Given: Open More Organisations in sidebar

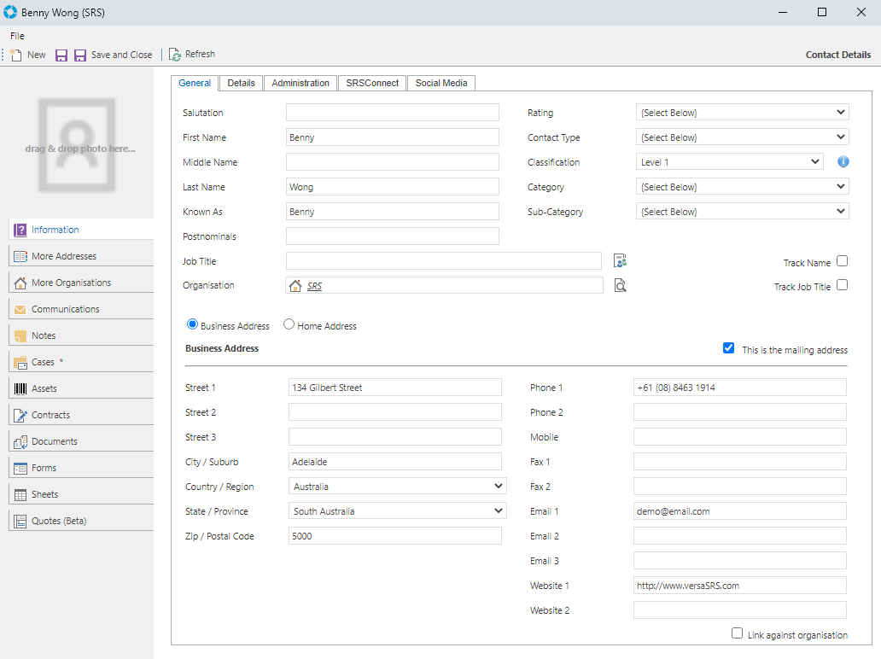Looking at the screenshot, I should coord(81,283).
